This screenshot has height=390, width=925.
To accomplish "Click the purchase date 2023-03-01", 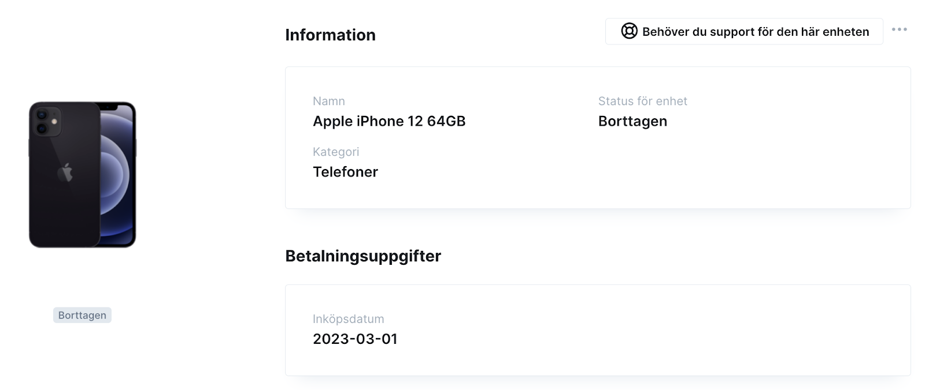I will coord(355,339).
